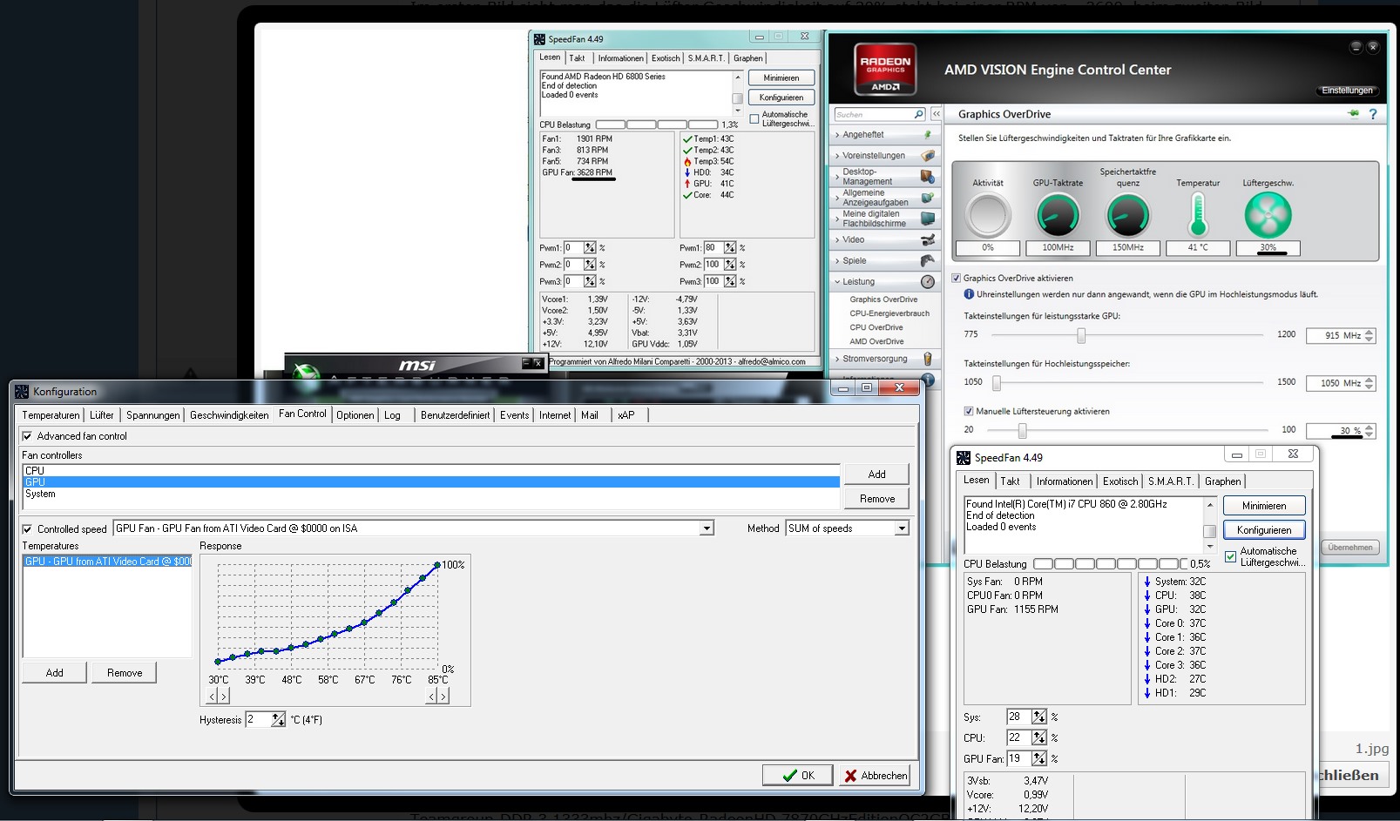Click the Leistung gauge icon in AMD sidebar

click(928, 281)
